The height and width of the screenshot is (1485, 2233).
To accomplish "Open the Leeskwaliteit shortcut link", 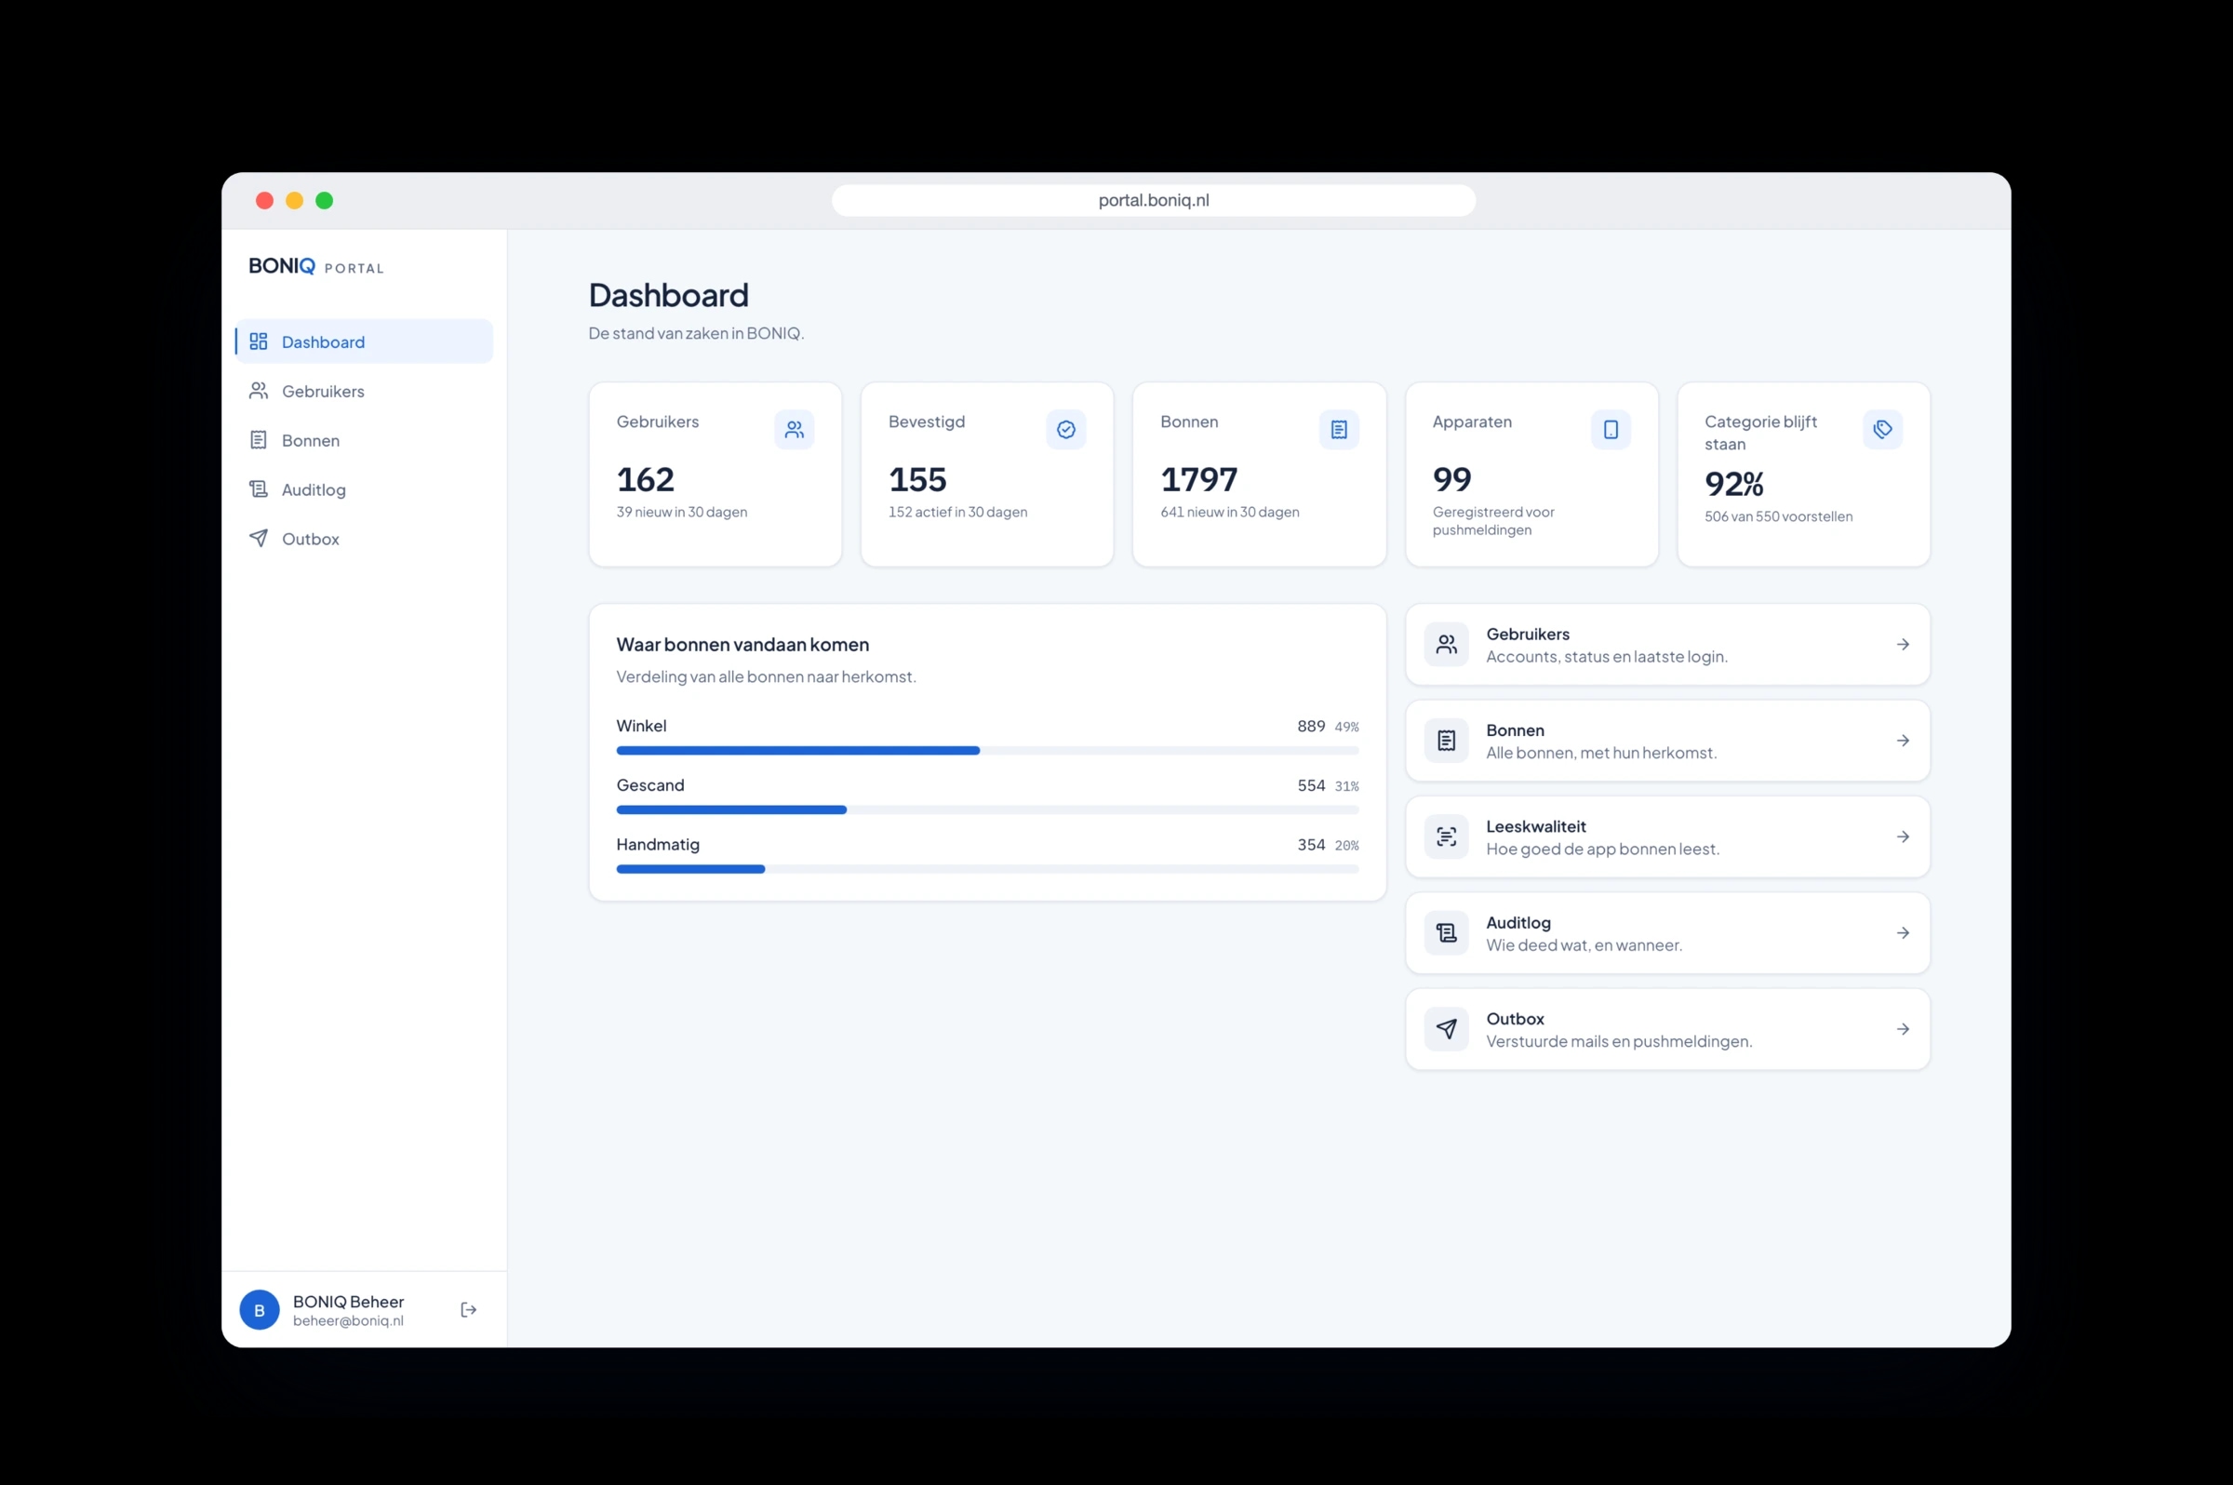I will [x=1666, y=836].
